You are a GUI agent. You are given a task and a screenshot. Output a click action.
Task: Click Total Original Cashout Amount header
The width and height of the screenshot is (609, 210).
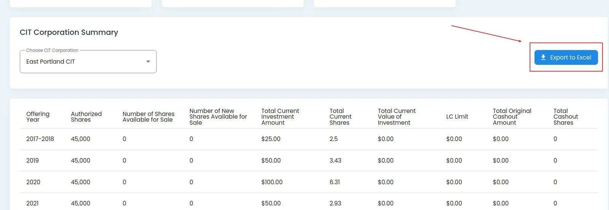click(512, 117)
